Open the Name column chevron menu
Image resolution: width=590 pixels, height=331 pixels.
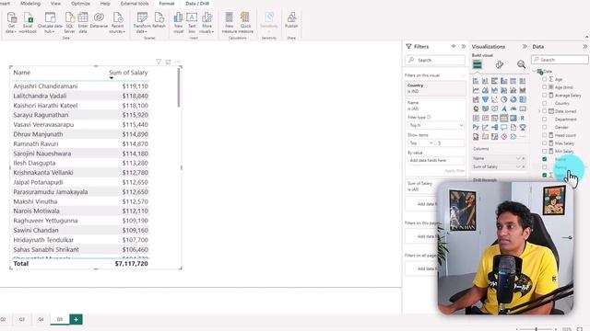pyautogui.click(x=518, y=158)
